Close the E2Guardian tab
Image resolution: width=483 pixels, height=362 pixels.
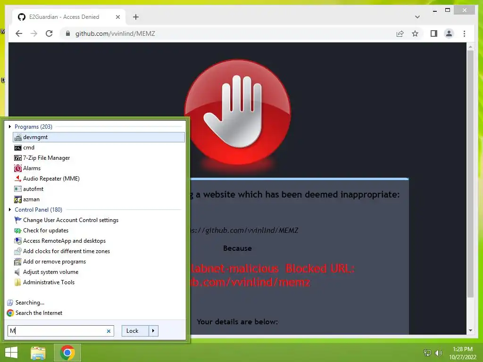coord(117,17)
